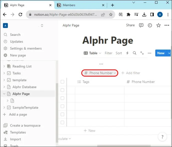Screen dimensions: 172x147
Task: Open the page comments icon
Action: coord(141,25)
